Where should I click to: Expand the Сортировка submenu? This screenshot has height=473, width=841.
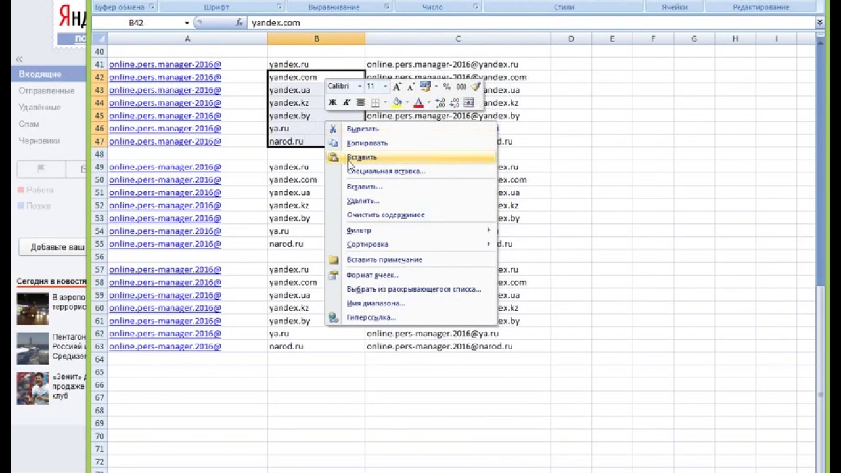point(411,244)
